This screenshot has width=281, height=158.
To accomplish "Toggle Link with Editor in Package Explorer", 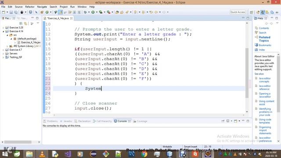I will (x=26, y=24).
